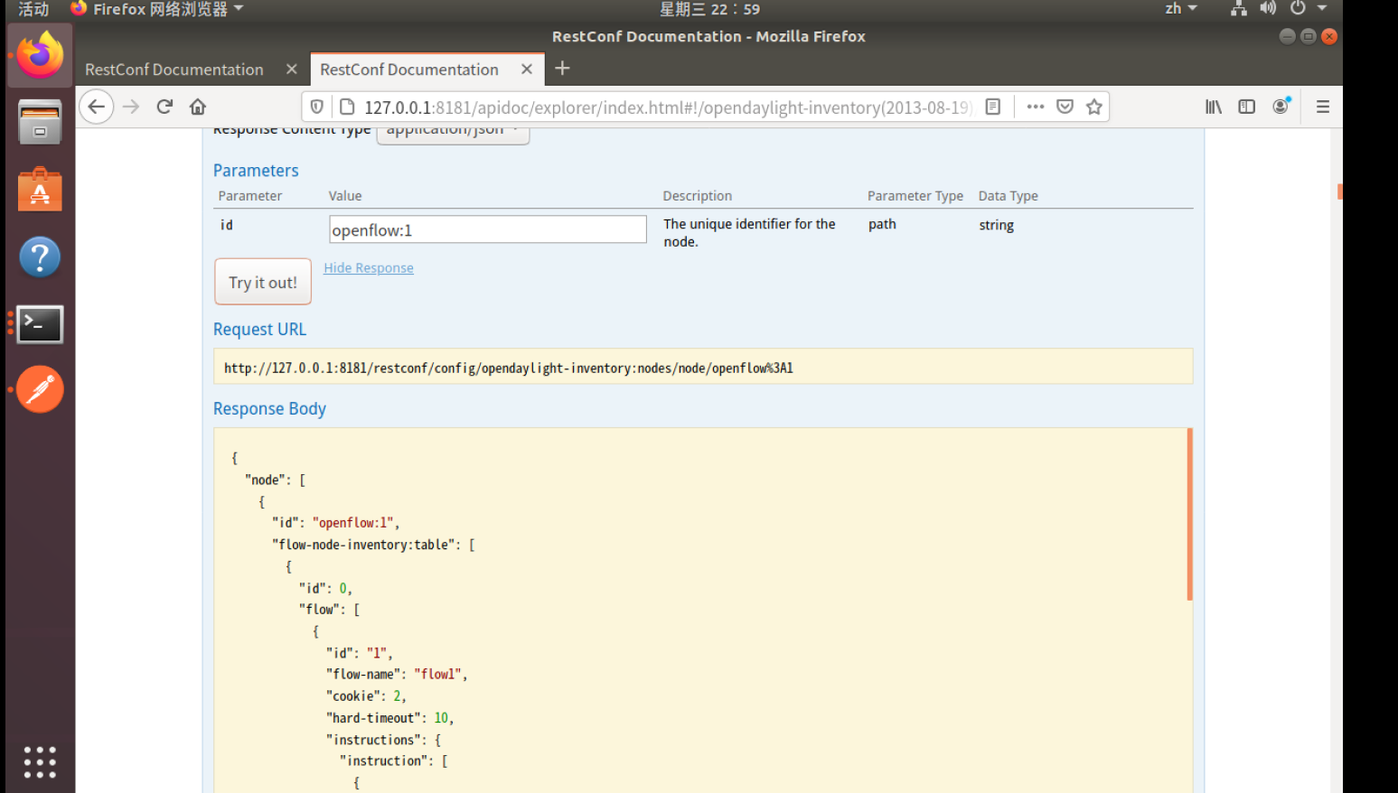Image resolution: width=1398 pixels, height=793 pixels.
Task: Open a new browser tab
Action: (562, 69)
